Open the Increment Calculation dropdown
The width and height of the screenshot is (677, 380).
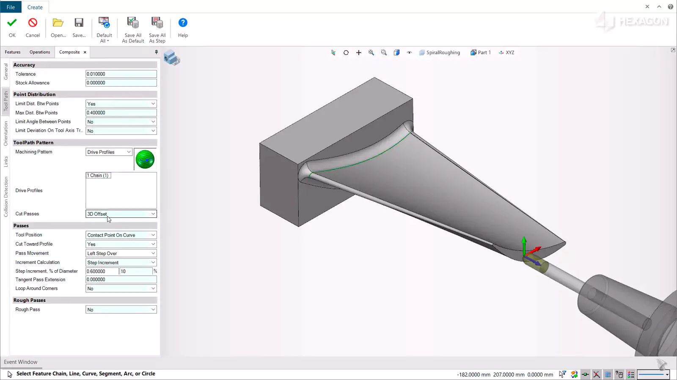coord(121,263)
